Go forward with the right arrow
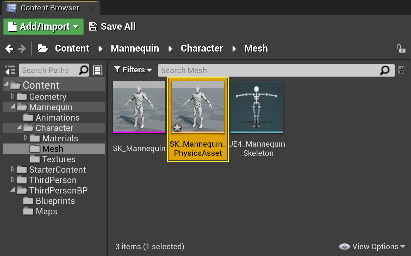Viewport: 411px width, 256px height. tap(22, 48)
